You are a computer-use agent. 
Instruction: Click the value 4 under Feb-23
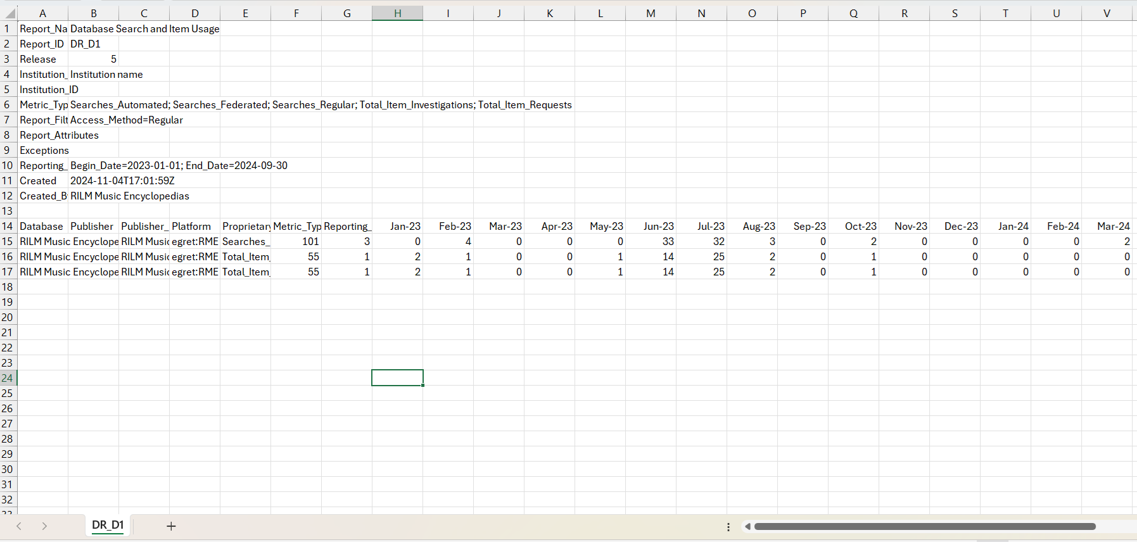pos(448,241)
